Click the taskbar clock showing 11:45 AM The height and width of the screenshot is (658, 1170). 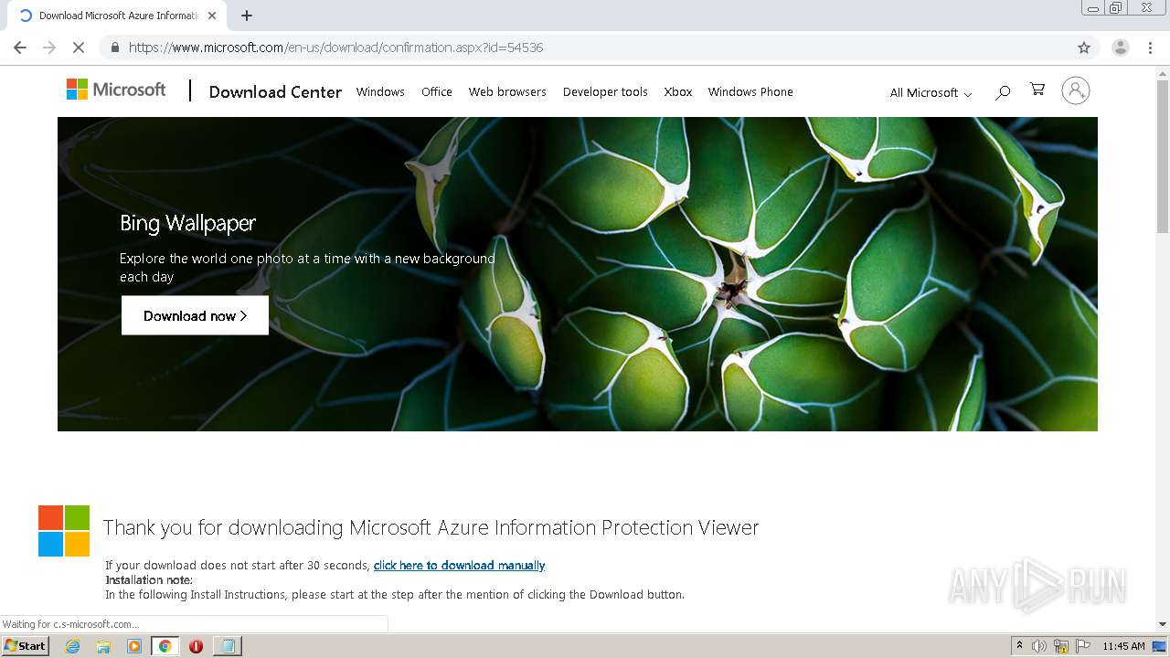point(1123,646)
